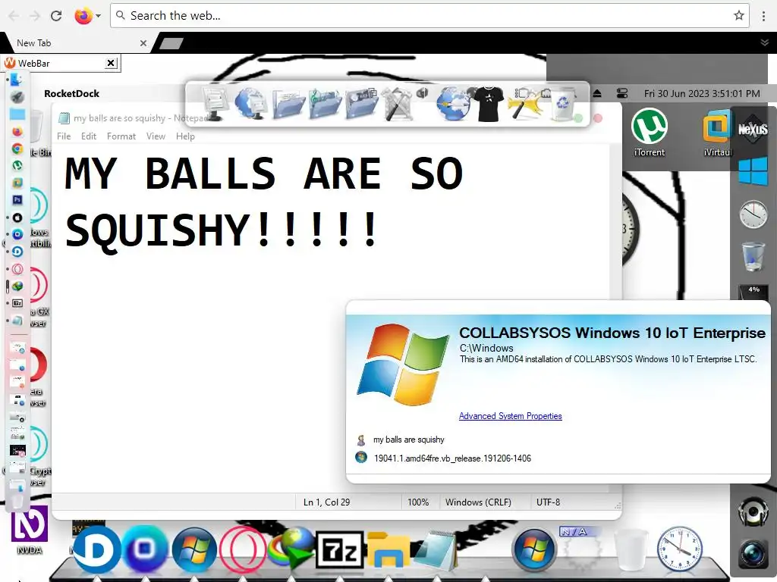Click the red close dot on Notepad window
The height and width of the screenshot is (582, 777).
click(598, 118)
